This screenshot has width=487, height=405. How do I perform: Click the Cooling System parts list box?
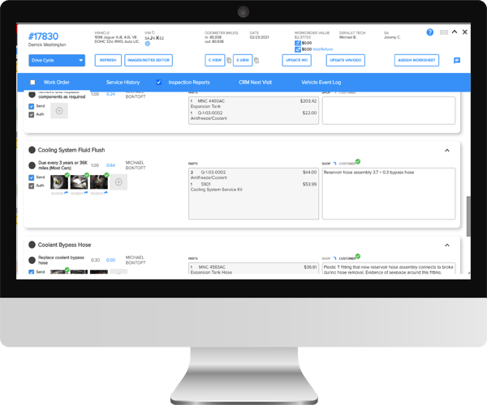pos(253,194)
